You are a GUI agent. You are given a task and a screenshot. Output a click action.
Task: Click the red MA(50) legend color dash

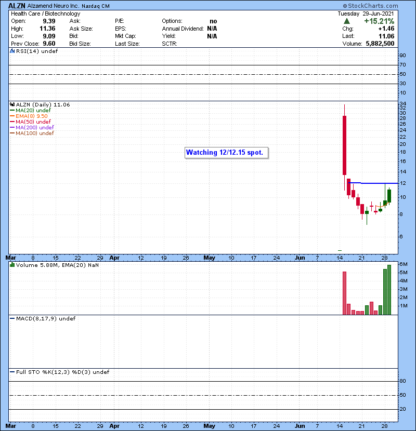click(x=12, y=122)
